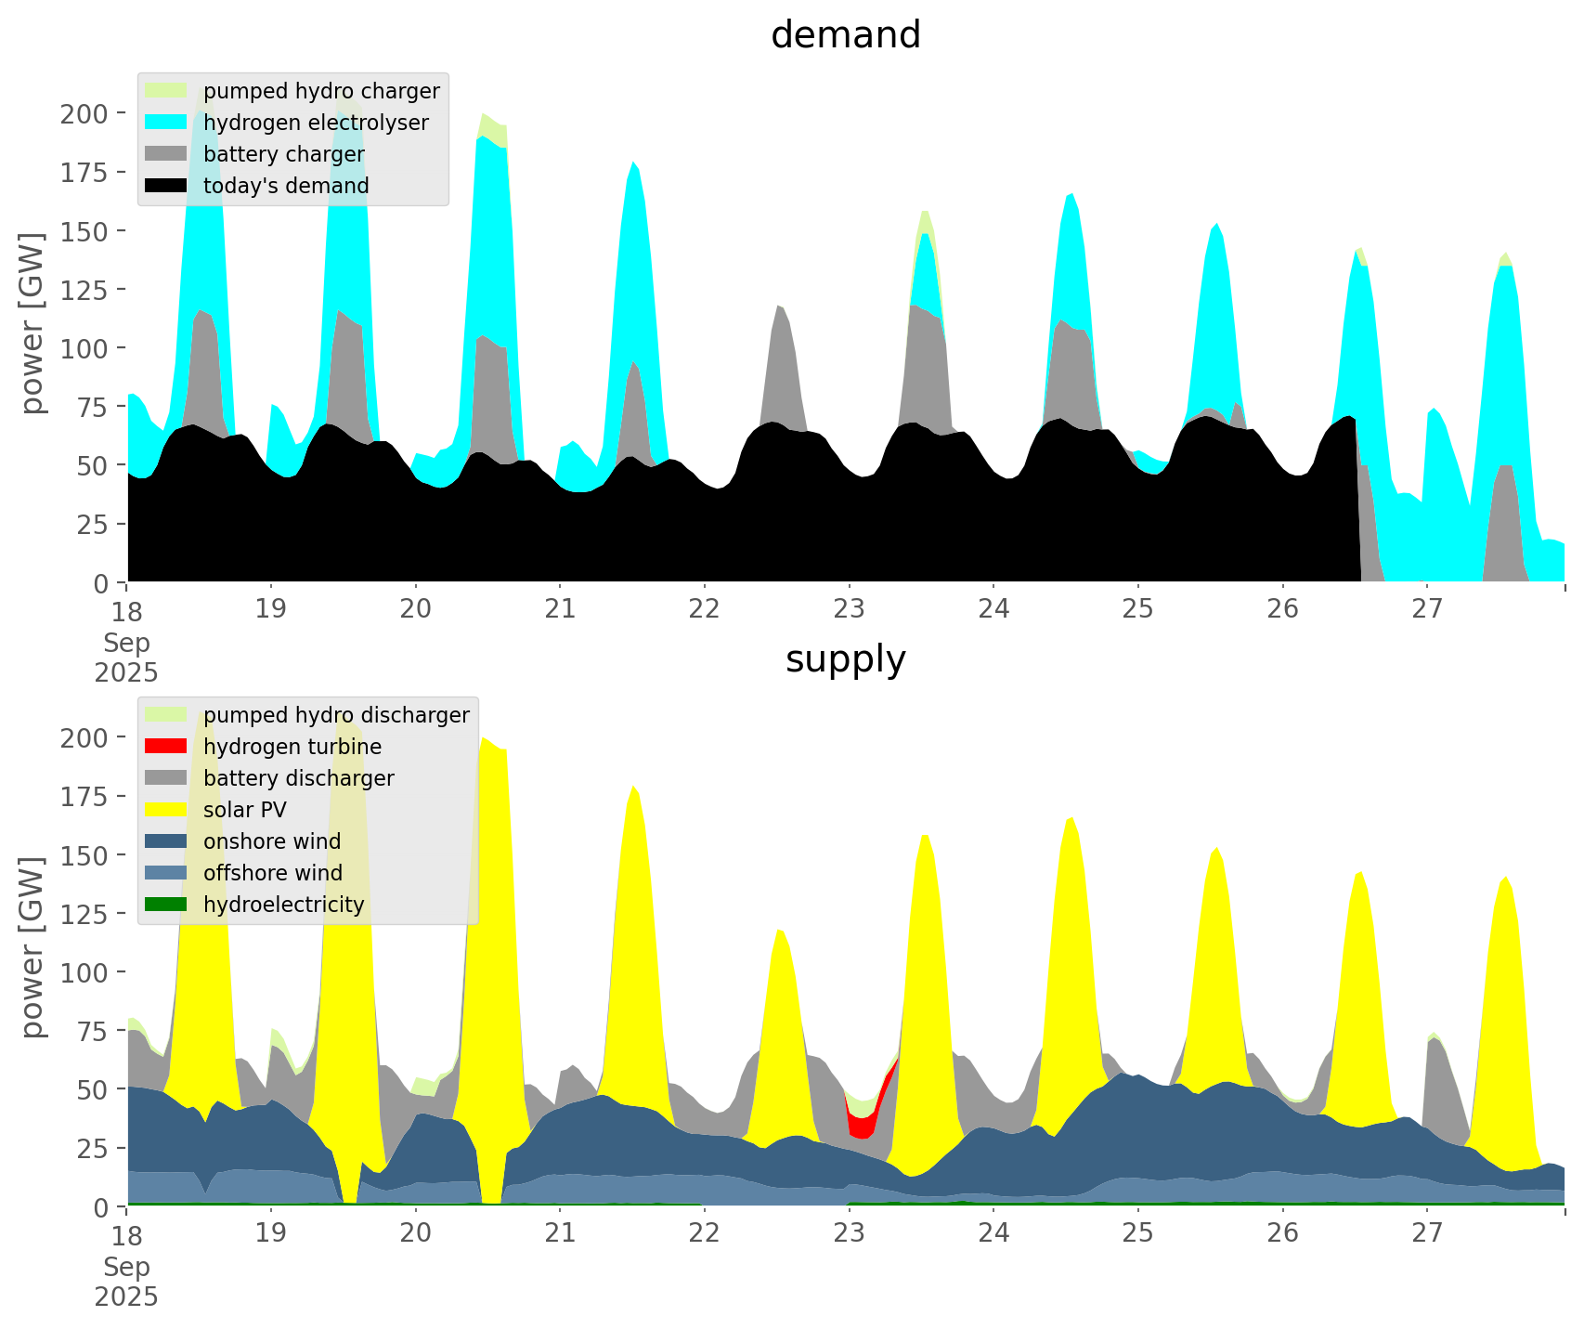The image size is (1584, 1329).
Task: Select the onshore wind legend color box
Action: pos(167,841)
